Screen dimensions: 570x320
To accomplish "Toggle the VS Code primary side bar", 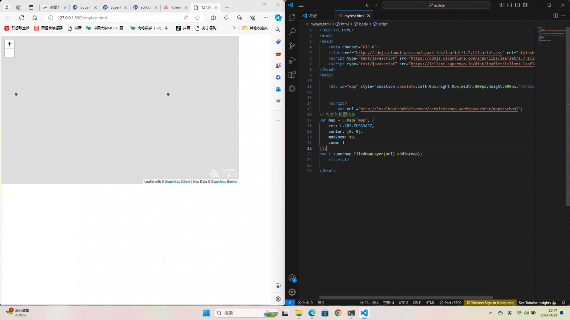I will pos(502,5).
